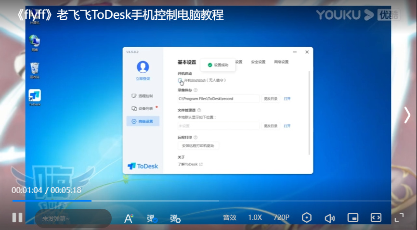Click 安装远程打印机驱动 button
Image resolution: width=417 pixels, height=230 pixels.
pyautogui.click(x=198, y=146)
